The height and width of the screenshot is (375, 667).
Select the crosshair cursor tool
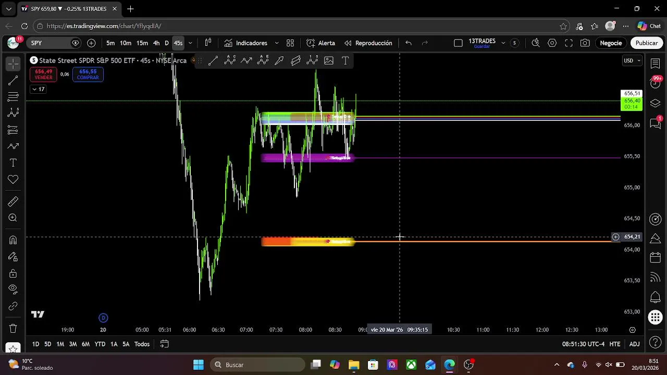(13, 64)
